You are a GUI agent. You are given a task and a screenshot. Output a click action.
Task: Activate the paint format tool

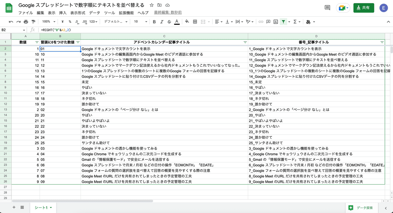tap(33, 22)
